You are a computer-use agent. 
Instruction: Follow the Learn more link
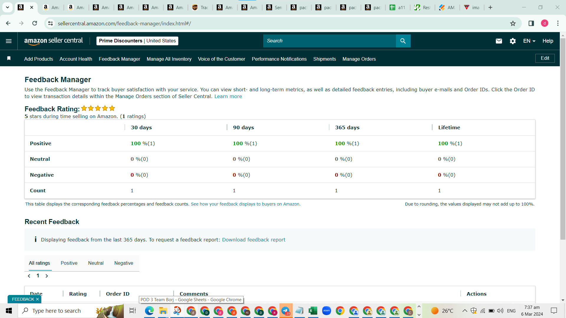[228, 96]
